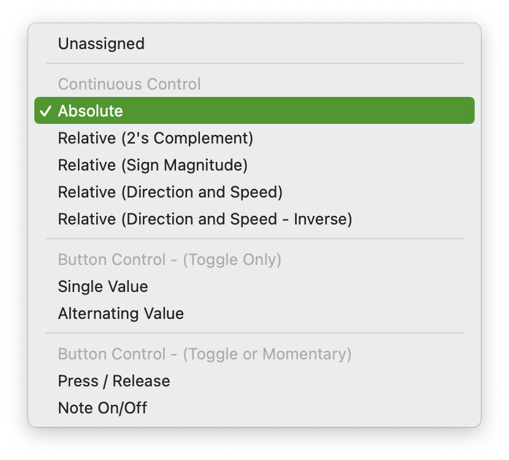Viewport: 509px width, 460px height.
Task: Select Relative (Direction and Speed - Inverse)
Action: [254, 219]
